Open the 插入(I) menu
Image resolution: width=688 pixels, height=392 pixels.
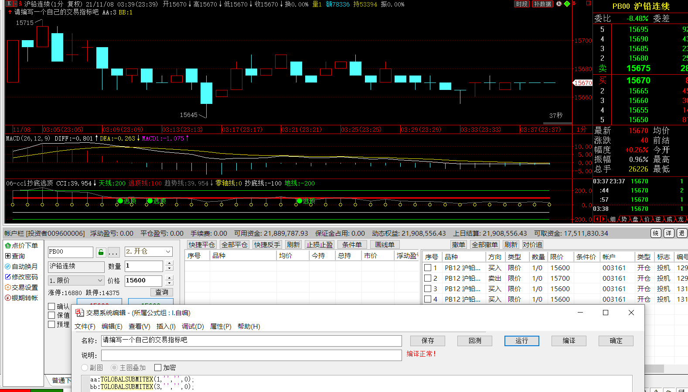[x=166, y=327]
